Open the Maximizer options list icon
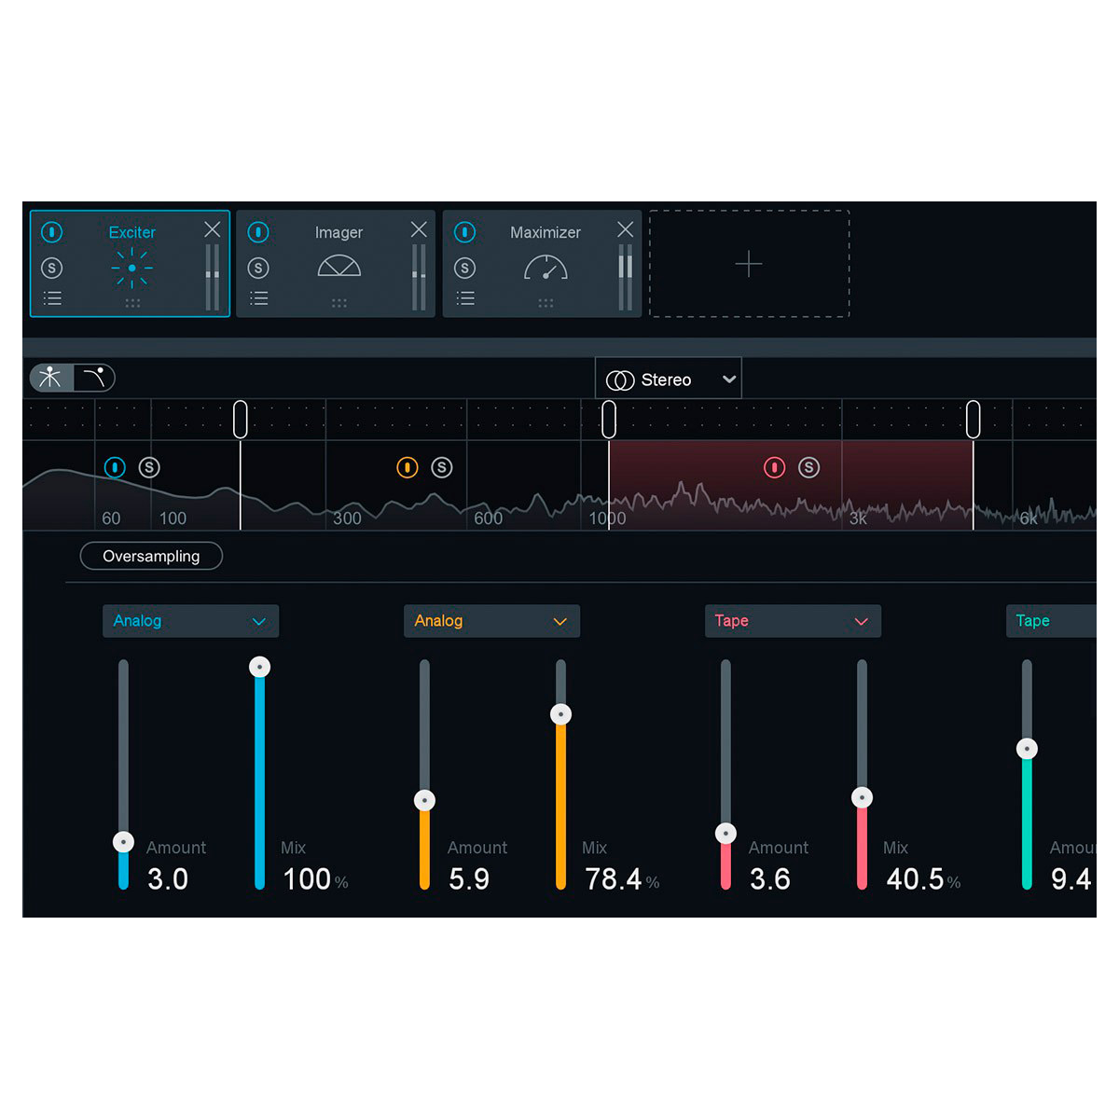The height and width of the screenshot is (1119, 1119). pos(465,297)
